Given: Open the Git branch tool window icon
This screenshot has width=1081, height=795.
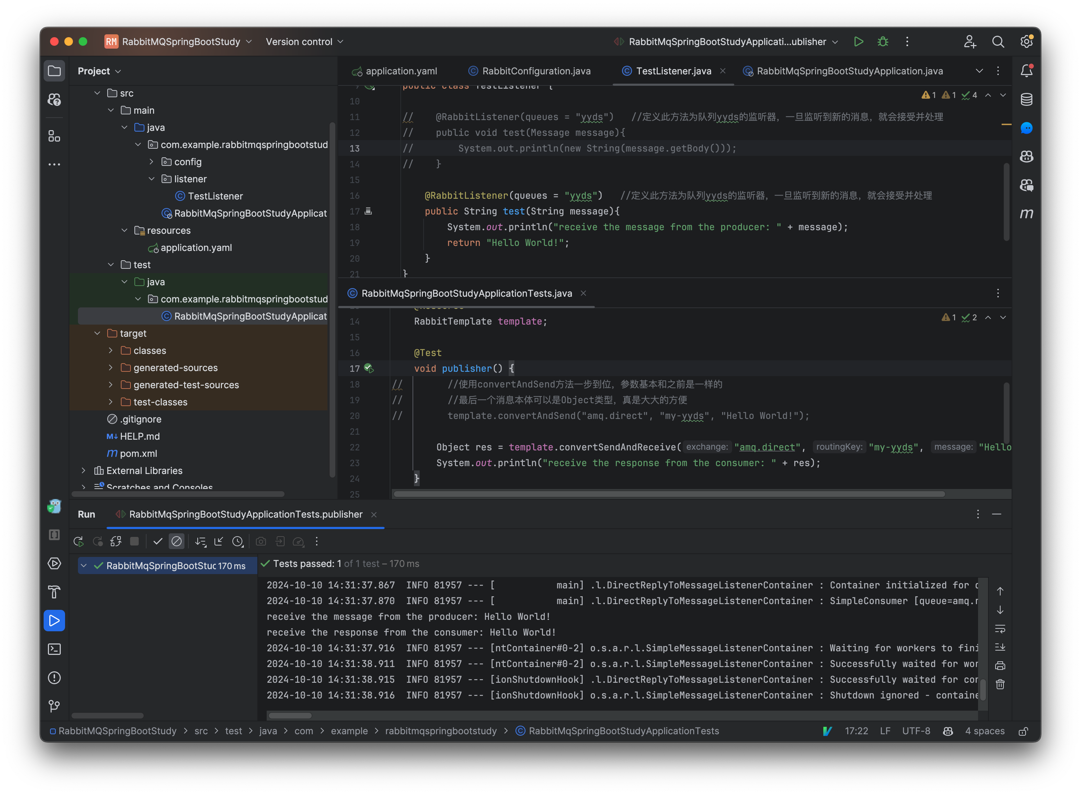Looking at the screenshot, I should pos(54,706).
